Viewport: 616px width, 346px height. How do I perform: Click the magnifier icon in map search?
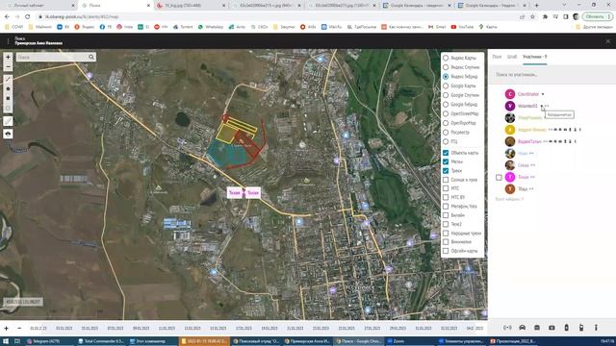[x=91, y=58]
